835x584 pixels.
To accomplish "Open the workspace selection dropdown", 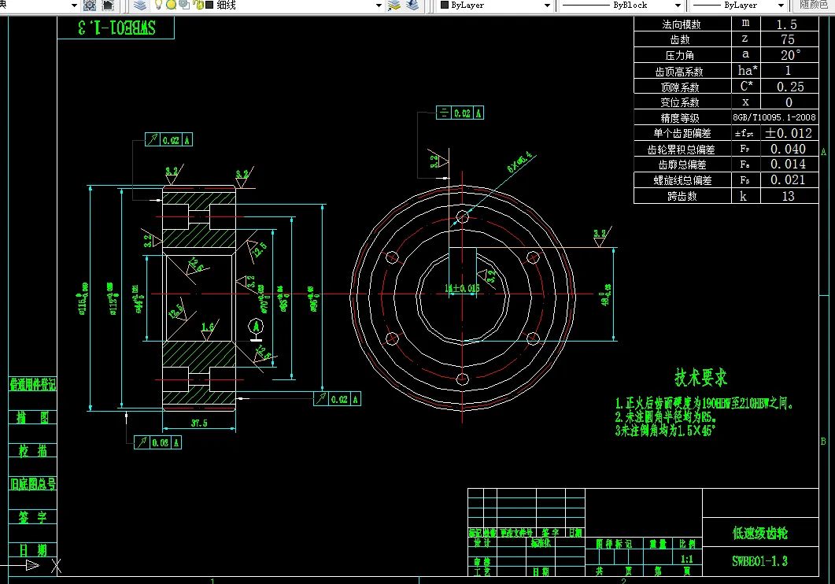I will pyautogui.click(x=74, y=6).
